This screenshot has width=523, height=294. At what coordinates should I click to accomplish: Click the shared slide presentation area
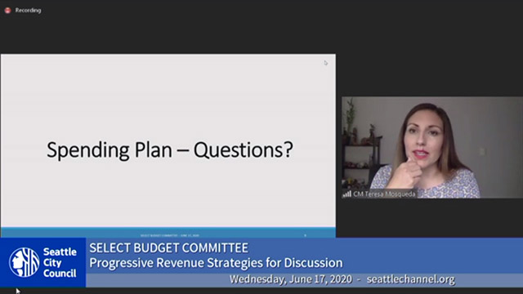168,145
